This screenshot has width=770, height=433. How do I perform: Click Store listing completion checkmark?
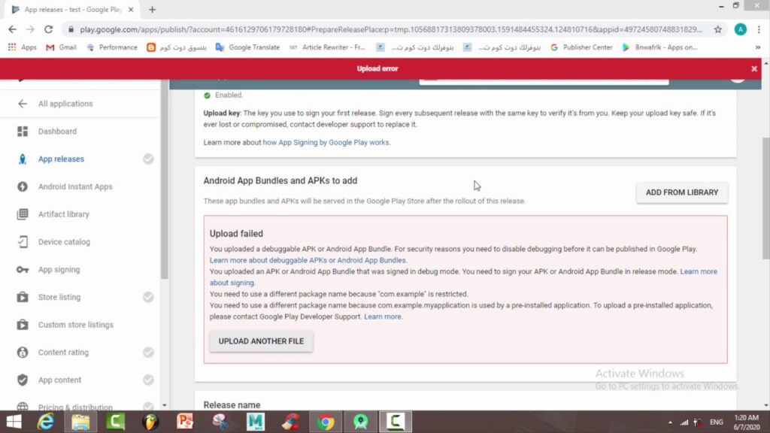tap(148, 297)
